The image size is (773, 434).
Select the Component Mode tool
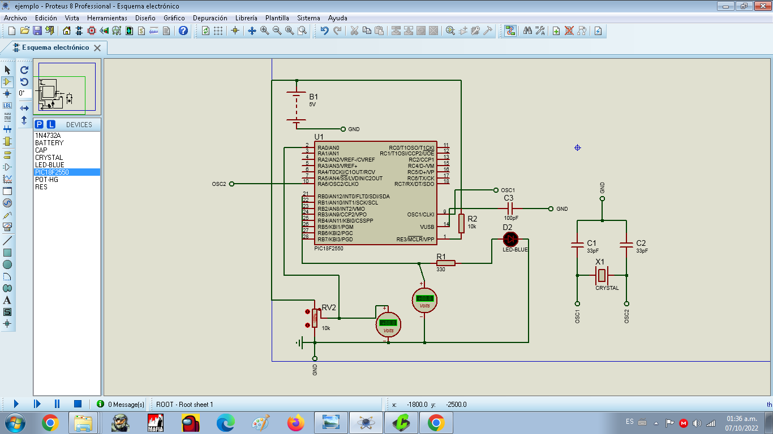tap(7, 82)
